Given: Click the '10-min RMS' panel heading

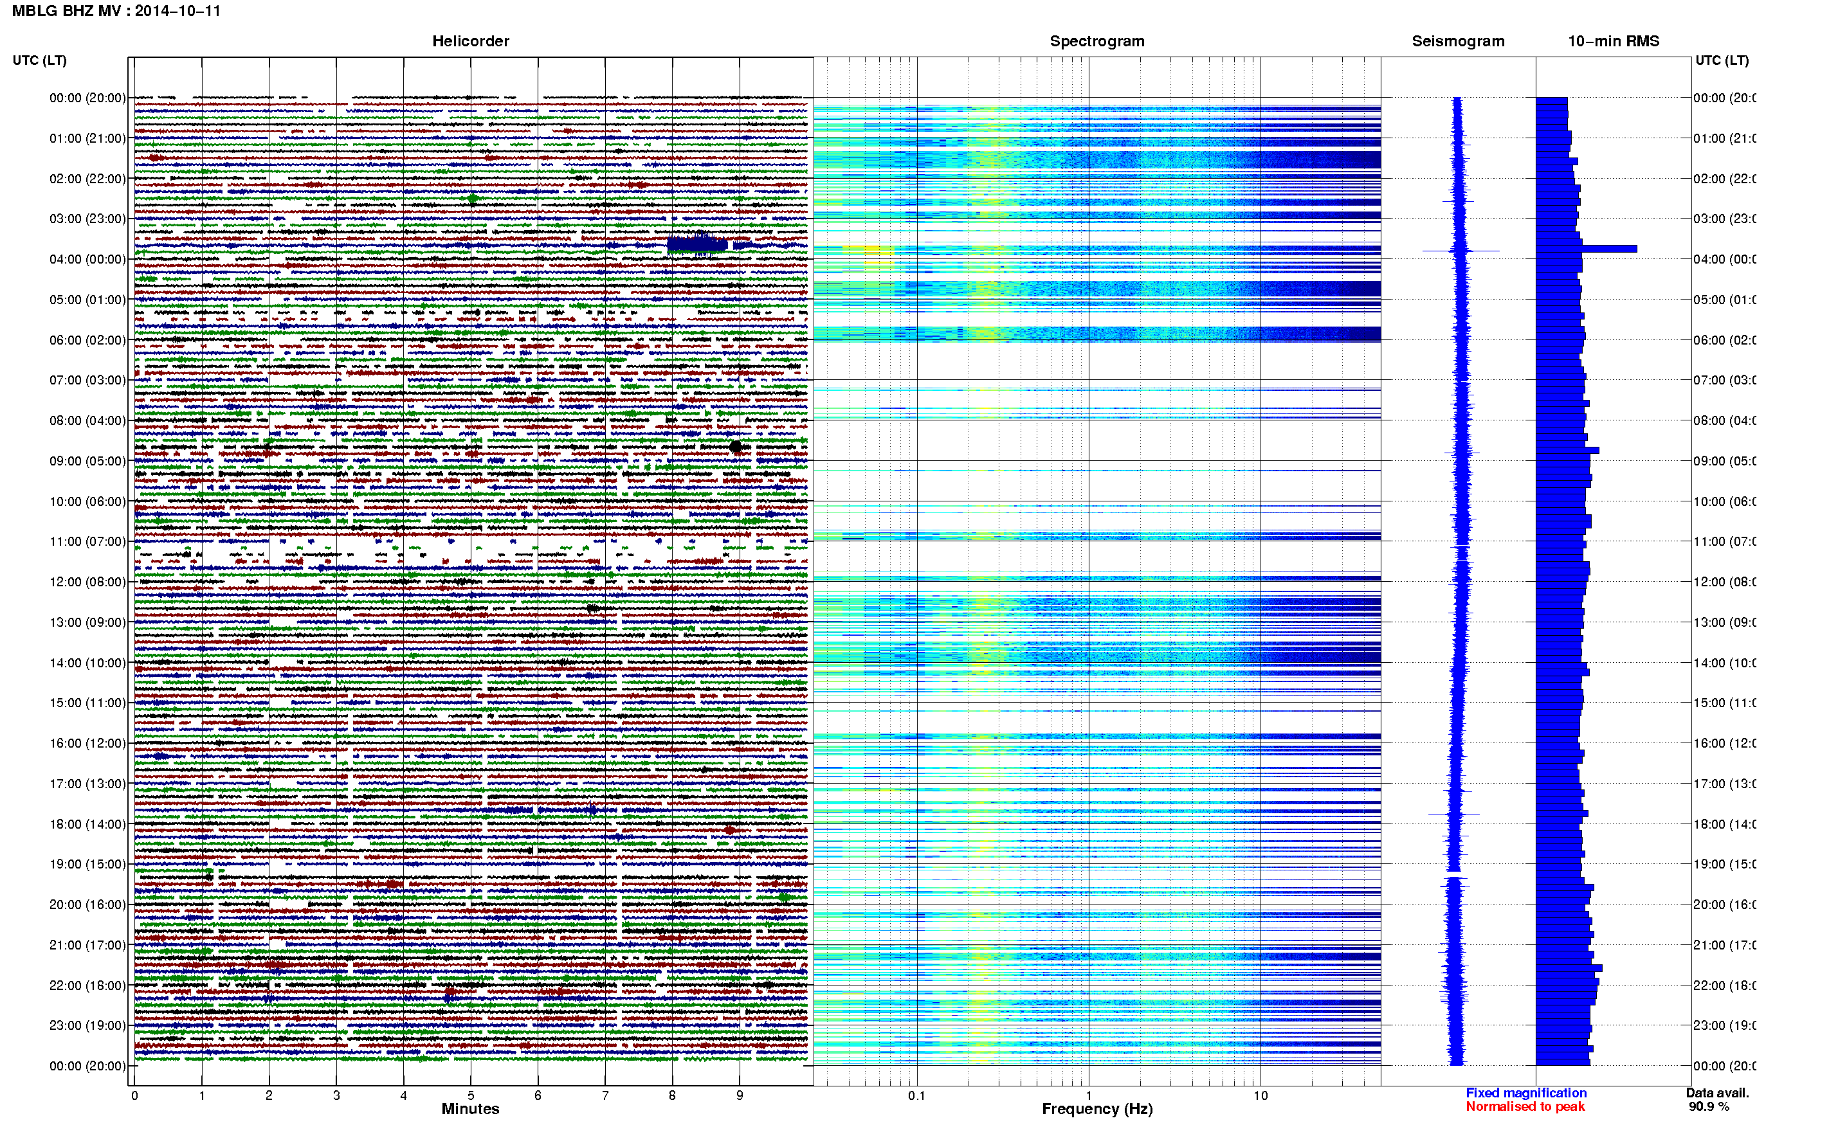Looking at the screenshot, I should [x=1613, y=41].
